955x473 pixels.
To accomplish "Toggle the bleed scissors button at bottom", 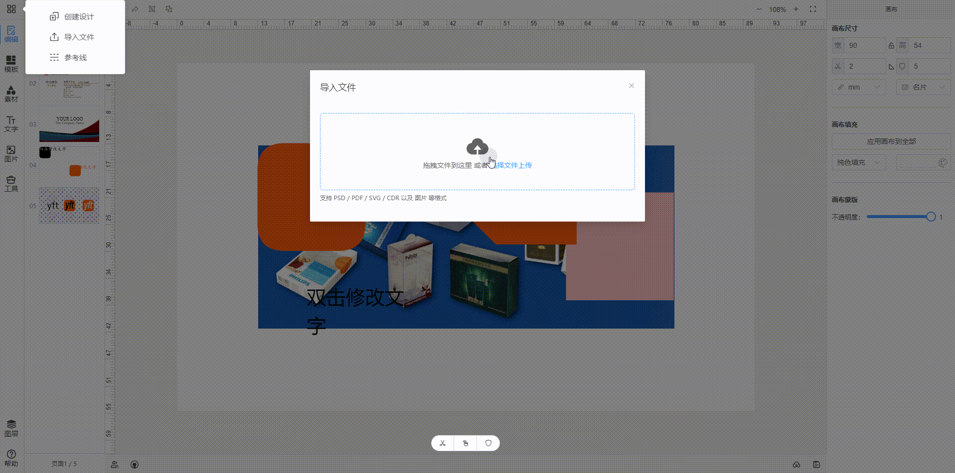I will tap(443, 443).
